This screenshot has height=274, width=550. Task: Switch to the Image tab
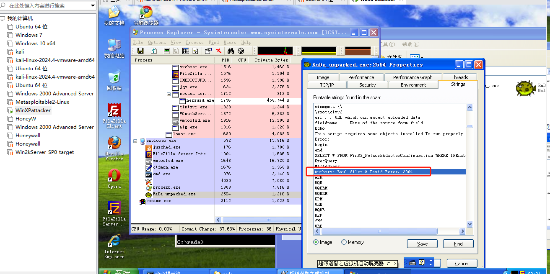(323, 77)
